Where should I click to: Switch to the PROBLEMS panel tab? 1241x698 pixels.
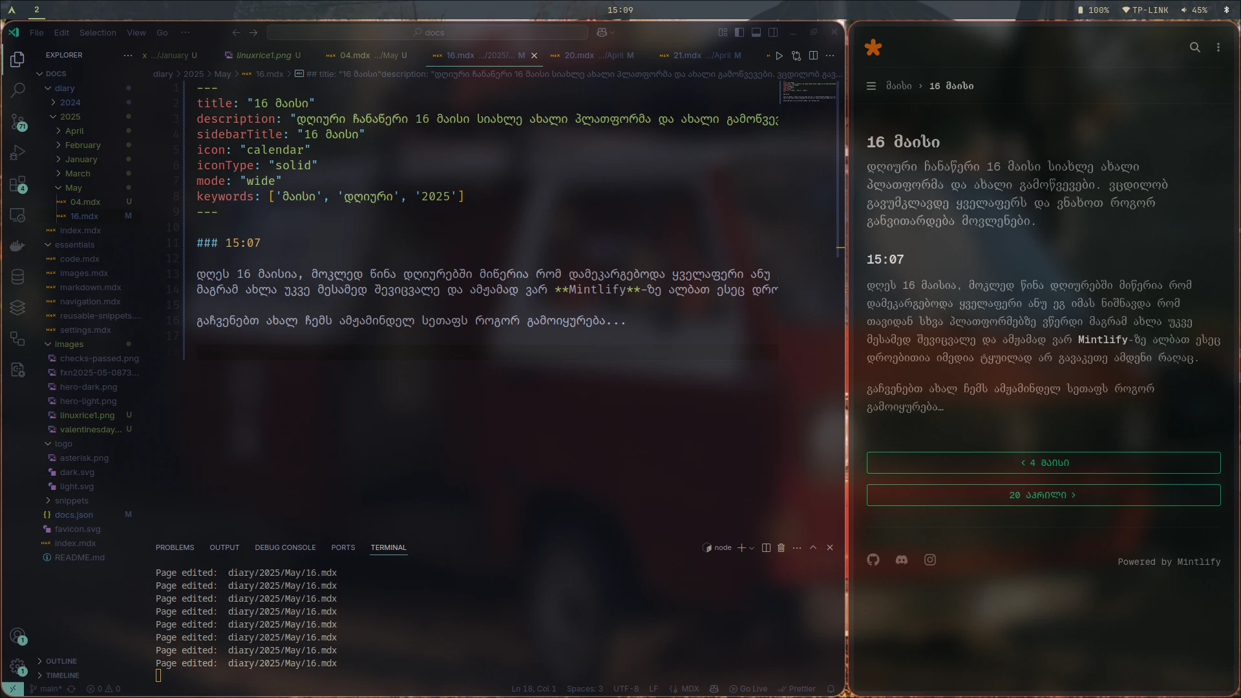tap(175, 548)
